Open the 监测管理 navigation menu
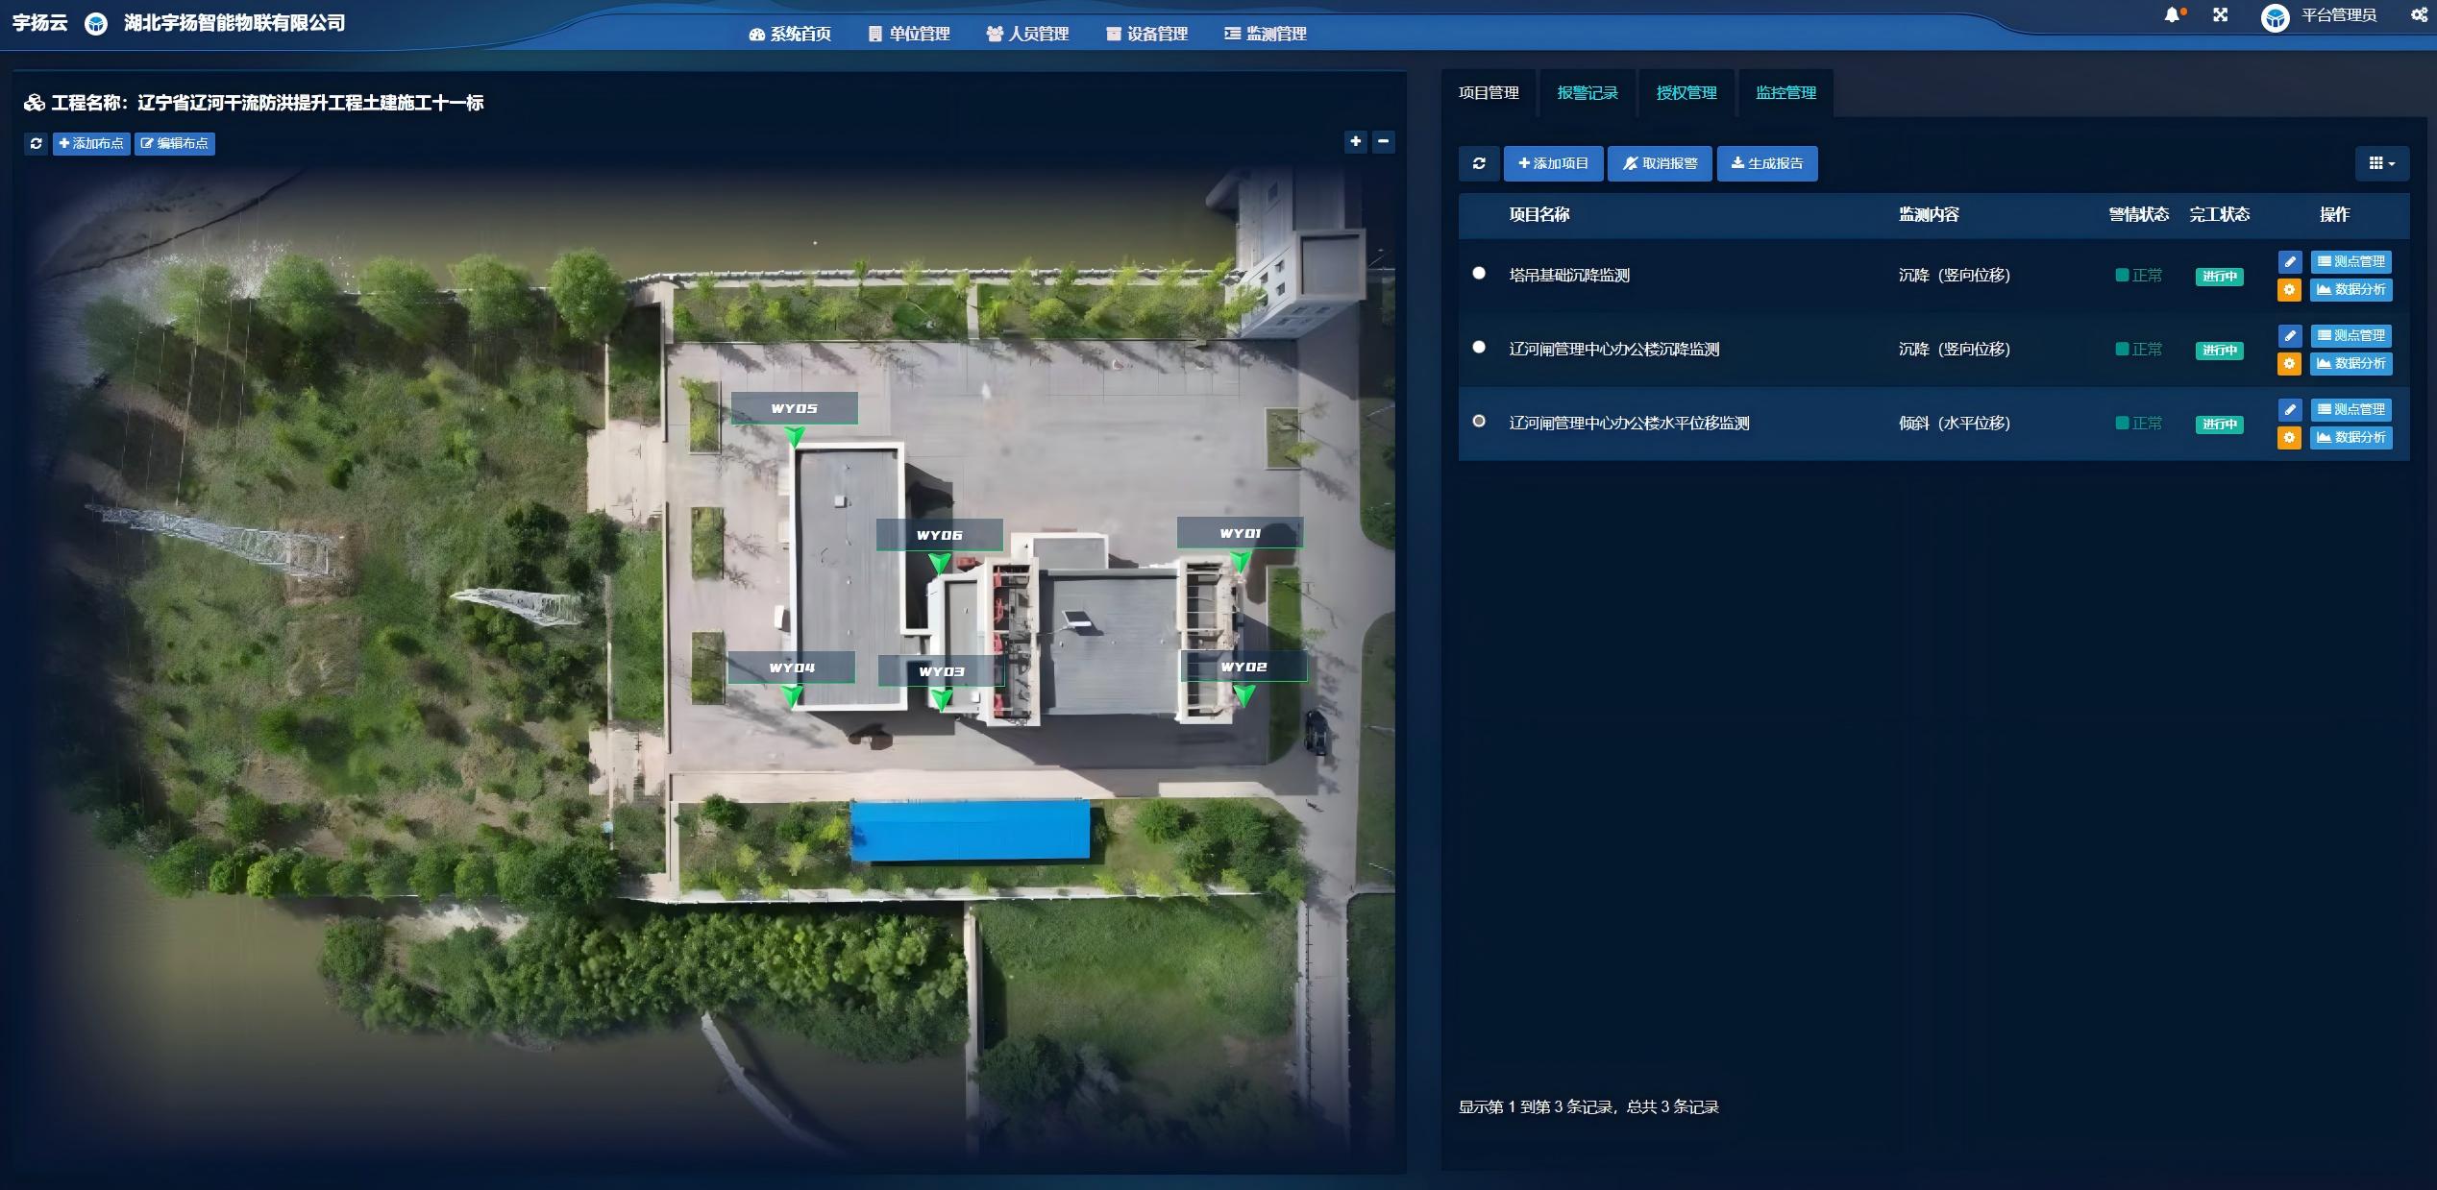2437x1190 pixels. tap(1265, 34)
